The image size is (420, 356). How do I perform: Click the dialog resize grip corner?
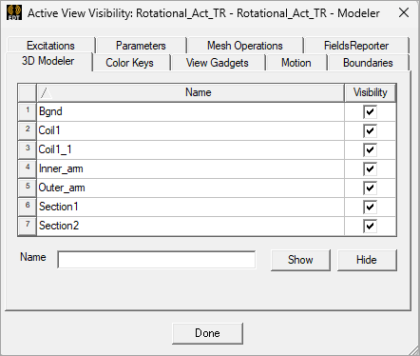(x=413, y=349)
